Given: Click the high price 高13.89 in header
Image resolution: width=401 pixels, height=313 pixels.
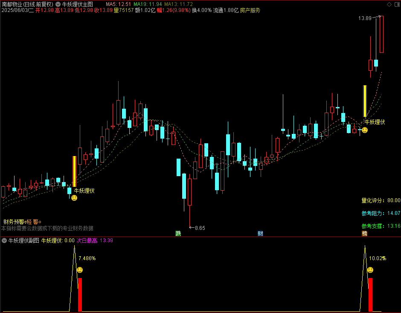Looking at the screenshot, I should (64, 11).
